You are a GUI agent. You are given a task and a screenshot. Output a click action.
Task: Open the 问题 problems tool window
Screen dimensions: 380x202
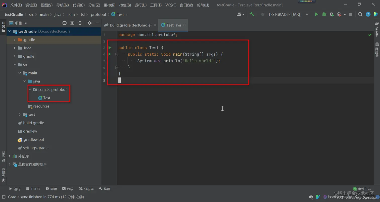tap(51, 189)
